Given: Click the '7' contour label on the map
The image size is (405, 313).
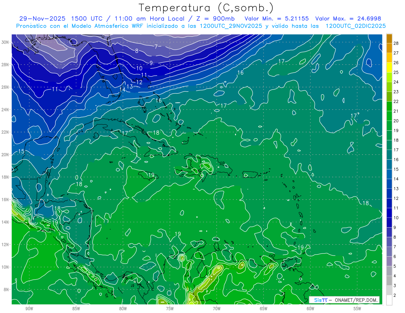Looking at the screenshot, I should coord(156,47).
